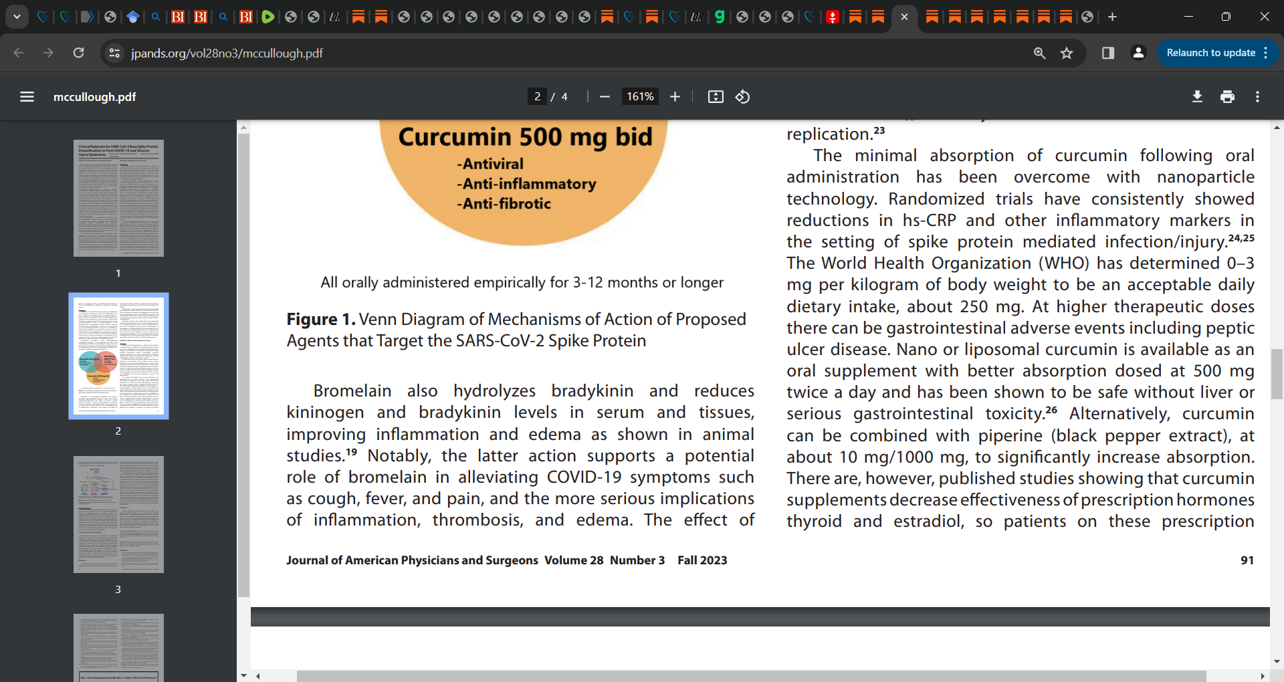1284x682 pixels.
Task: Zoom in on the PDF
Action: pos(675,97)
